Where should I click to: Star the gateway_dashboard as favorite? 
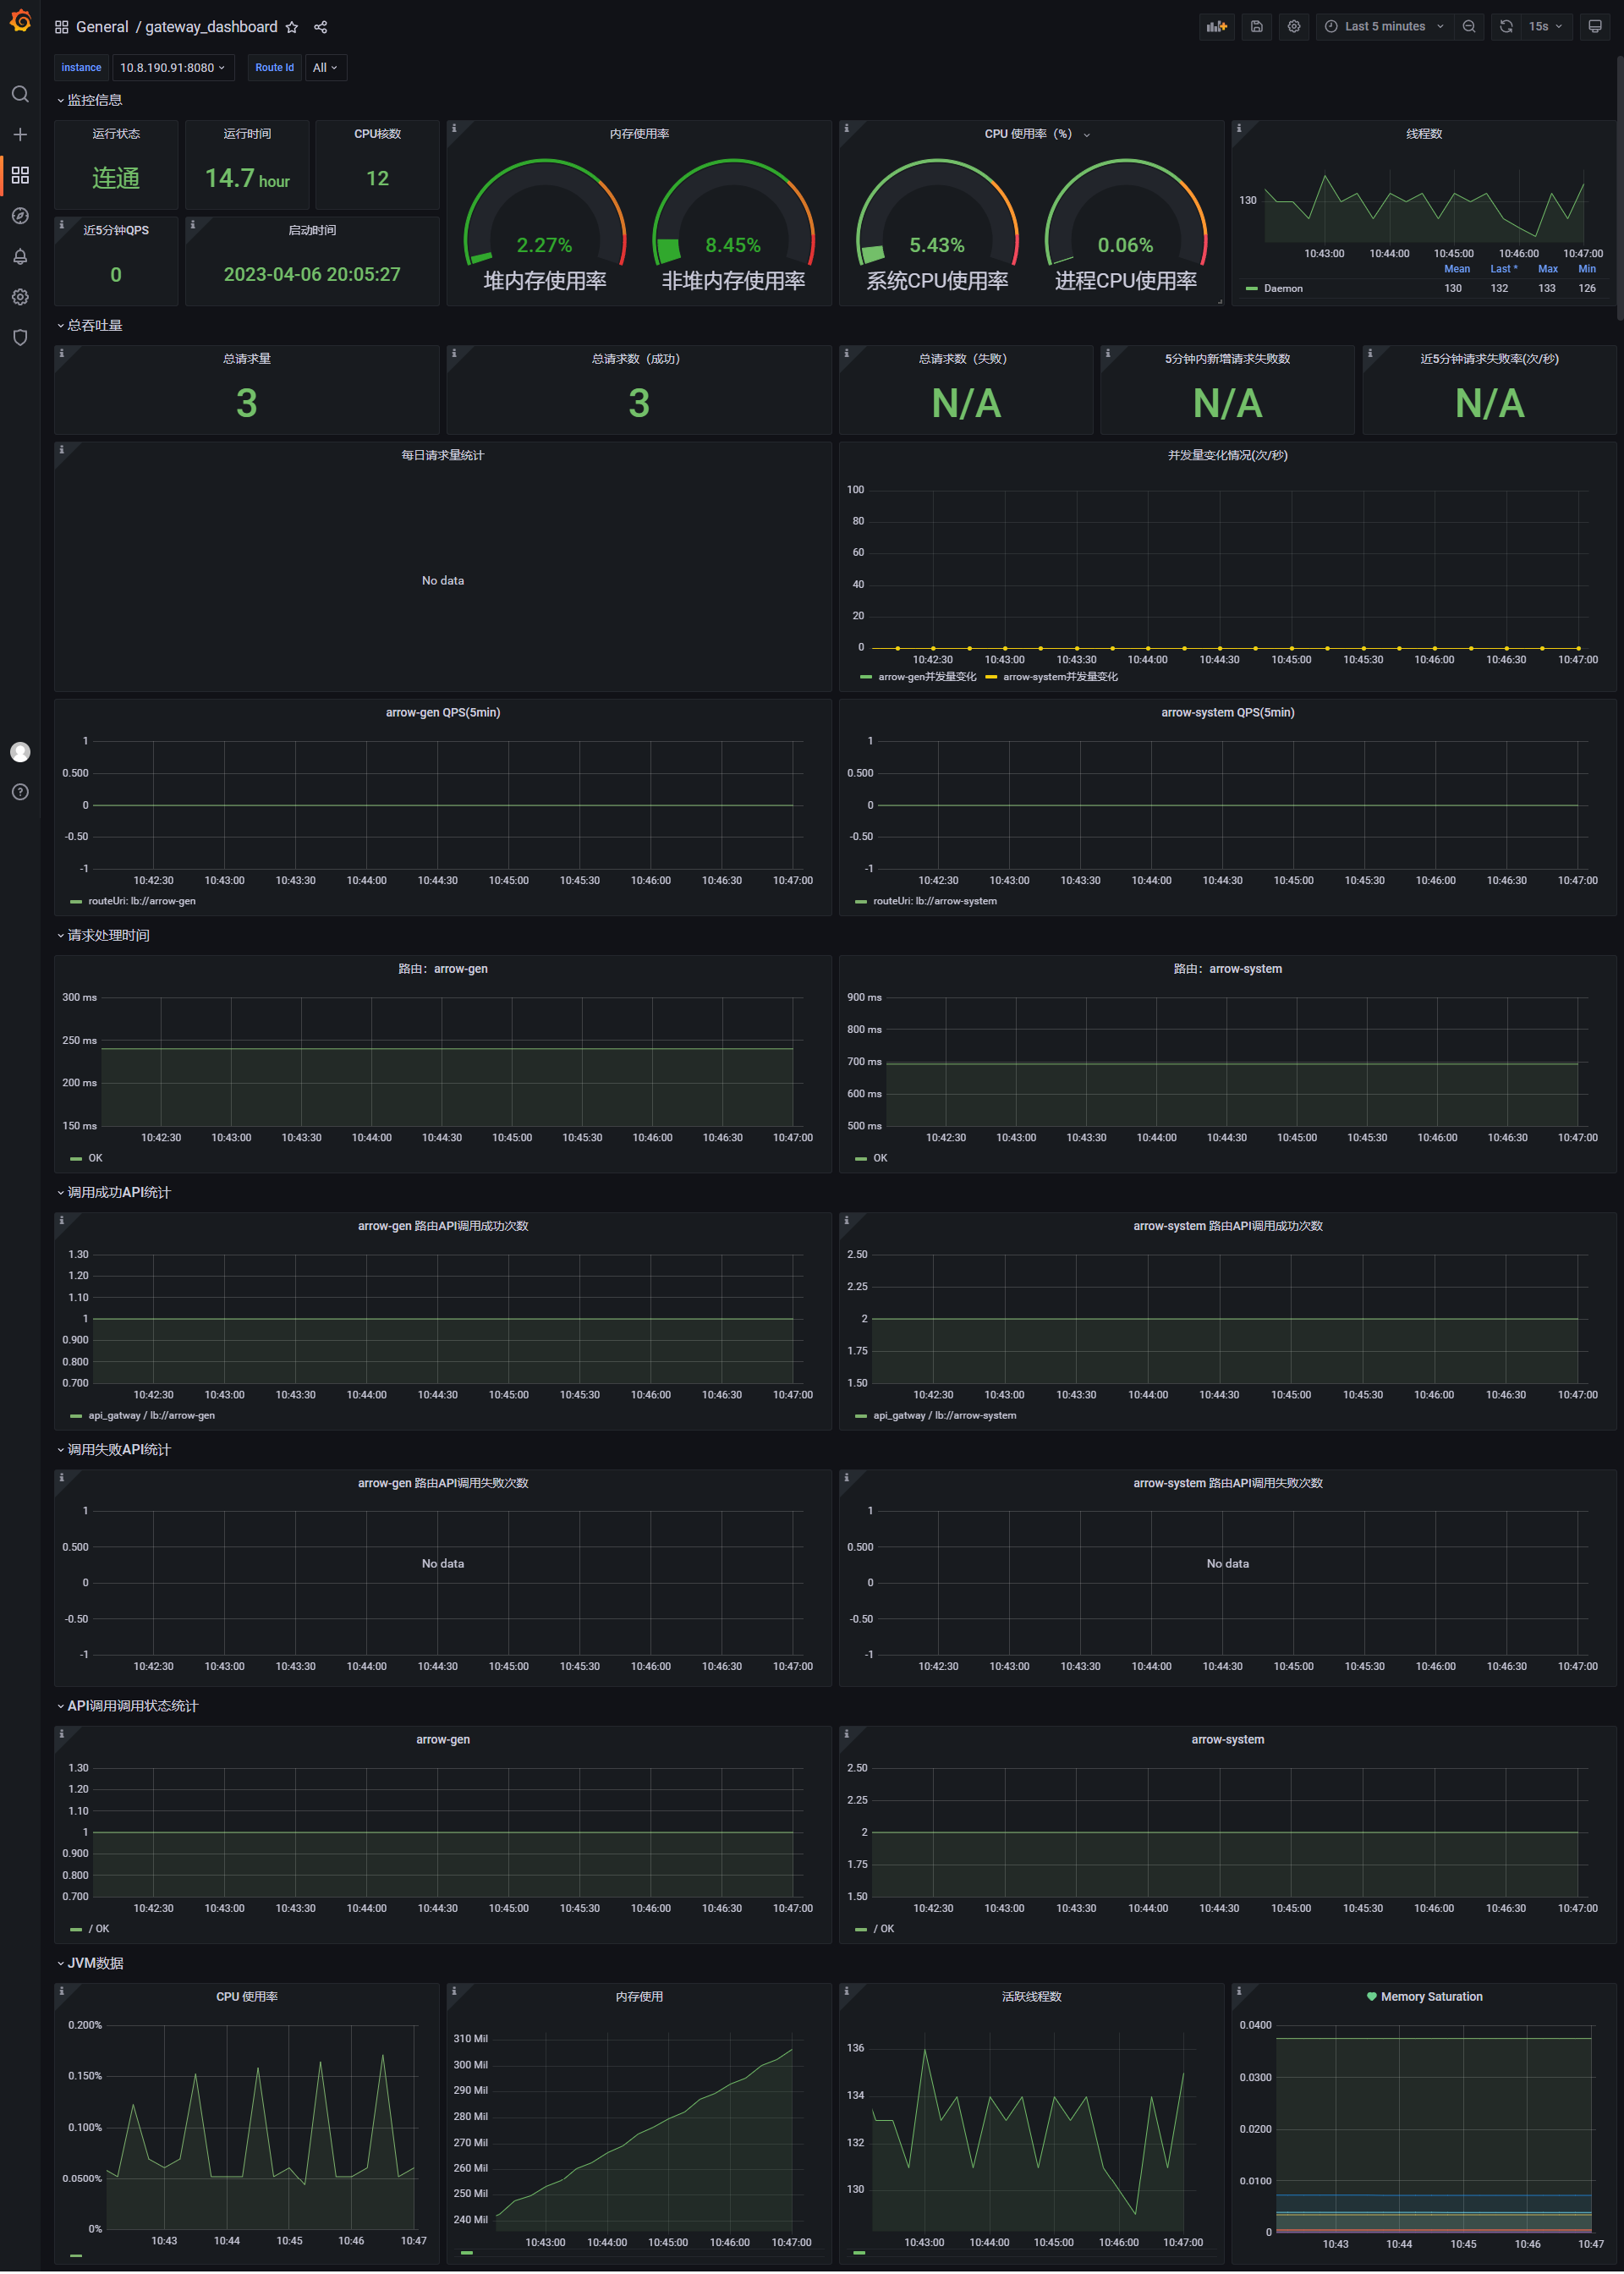(292, 27)
